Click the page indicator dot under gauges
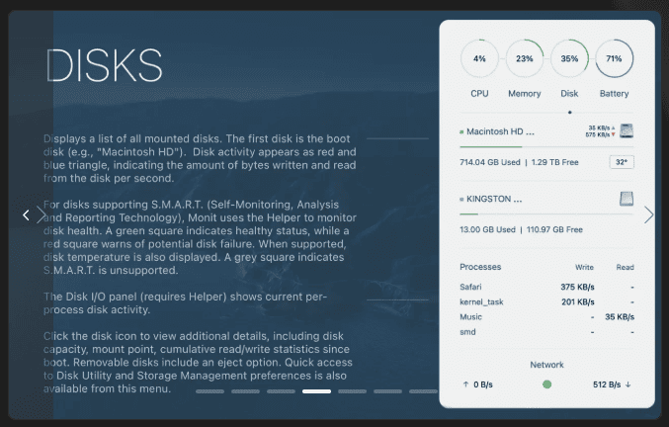 pos(569,113)
